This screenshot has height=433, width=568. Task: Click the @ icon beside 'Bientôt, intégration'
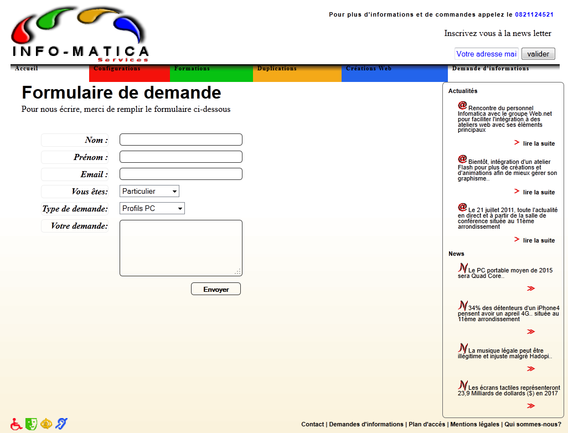point(462,159)
